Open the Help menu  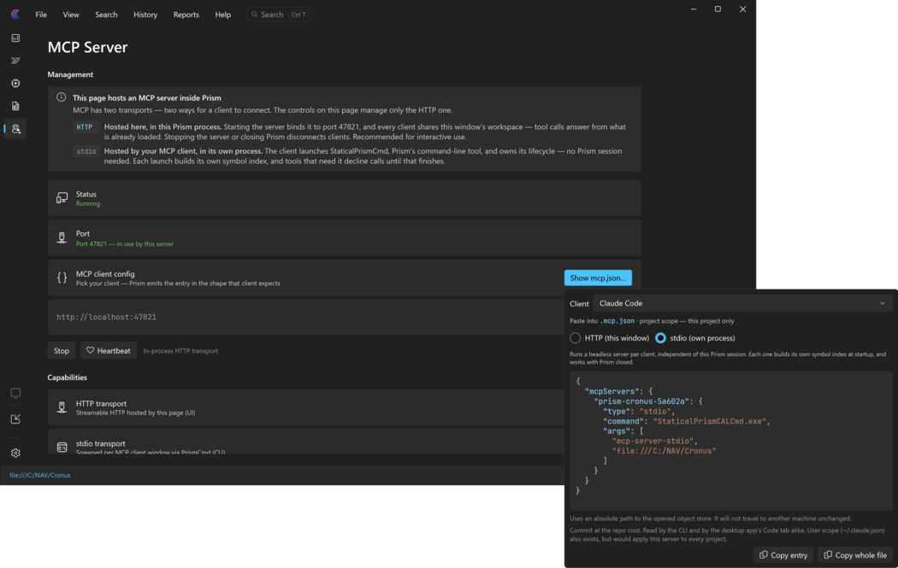pyautogui.click(x=222, y=15)
